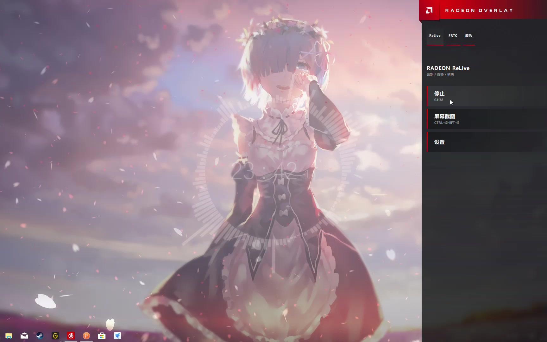The image size is (547, 342).
Task: Open File Explorer from the taskbar
Action: pos(9,336)
